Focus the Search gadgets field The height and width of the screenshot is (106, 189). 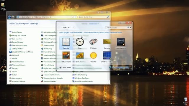pyautogui.click(x=116, y=28)
